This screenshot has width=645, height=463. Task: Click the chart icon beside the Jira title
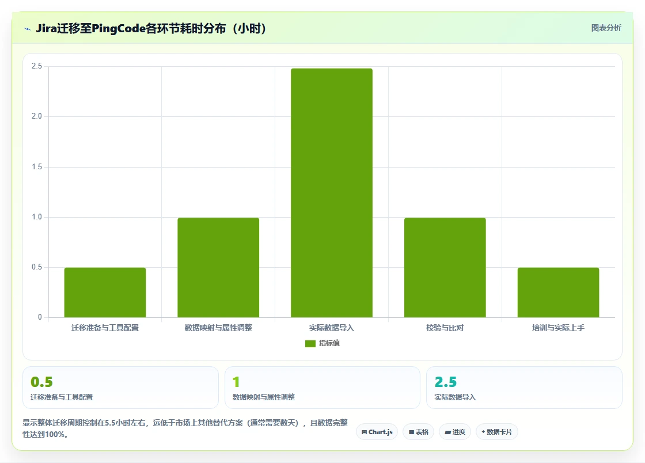click(x=28, y=29)
